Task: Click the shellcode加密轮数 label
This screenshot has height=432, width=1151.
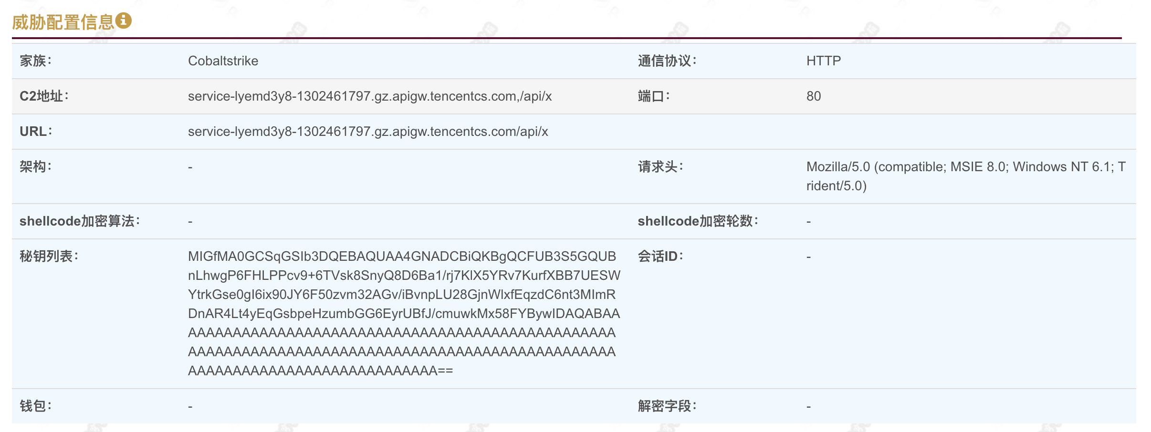Action: pos(697,221)
